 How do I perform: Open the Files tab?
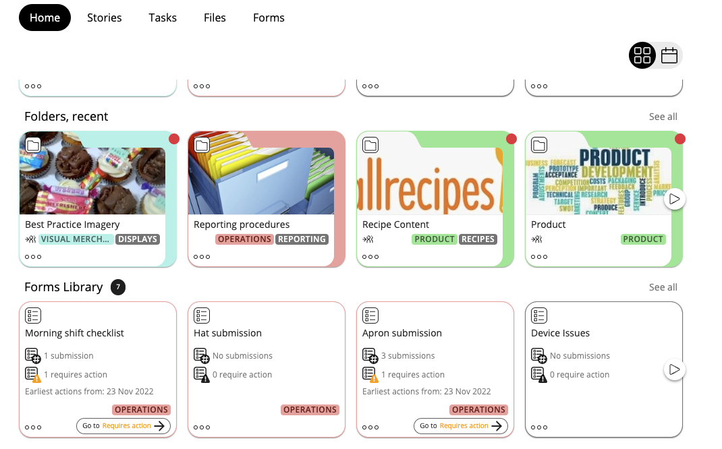coord(215,18)
